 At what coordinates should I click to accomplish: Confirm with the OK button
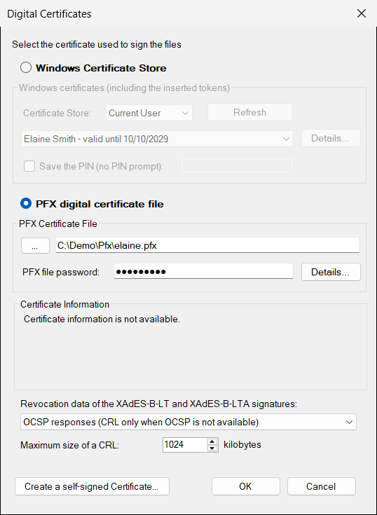click(x=246, y=486)
